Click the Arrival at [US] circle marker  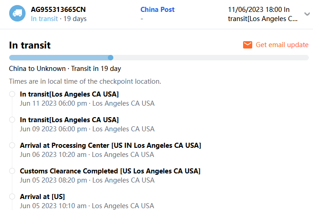(12, 197)
